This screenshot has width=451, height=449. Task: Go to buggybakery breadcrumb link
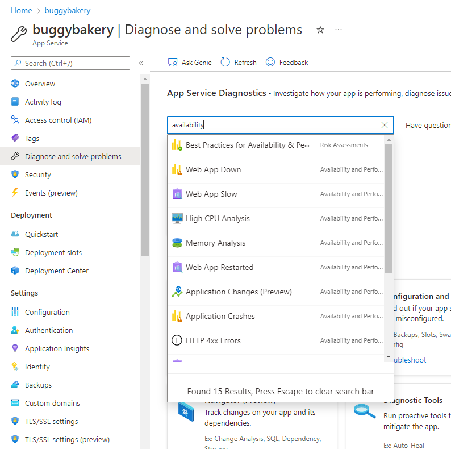tap(68, 10)
